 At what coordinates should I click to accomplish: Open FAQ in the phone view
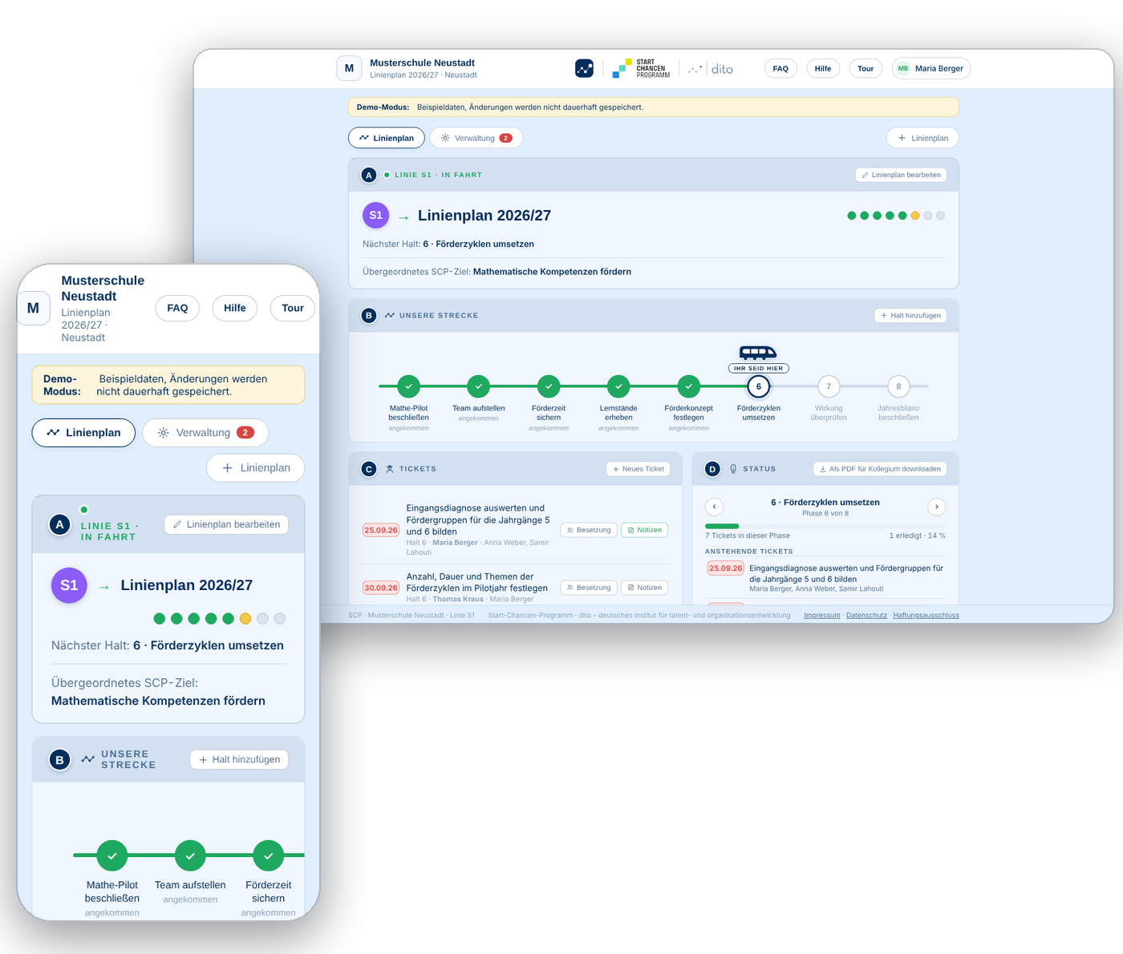(x=177, y=308)
